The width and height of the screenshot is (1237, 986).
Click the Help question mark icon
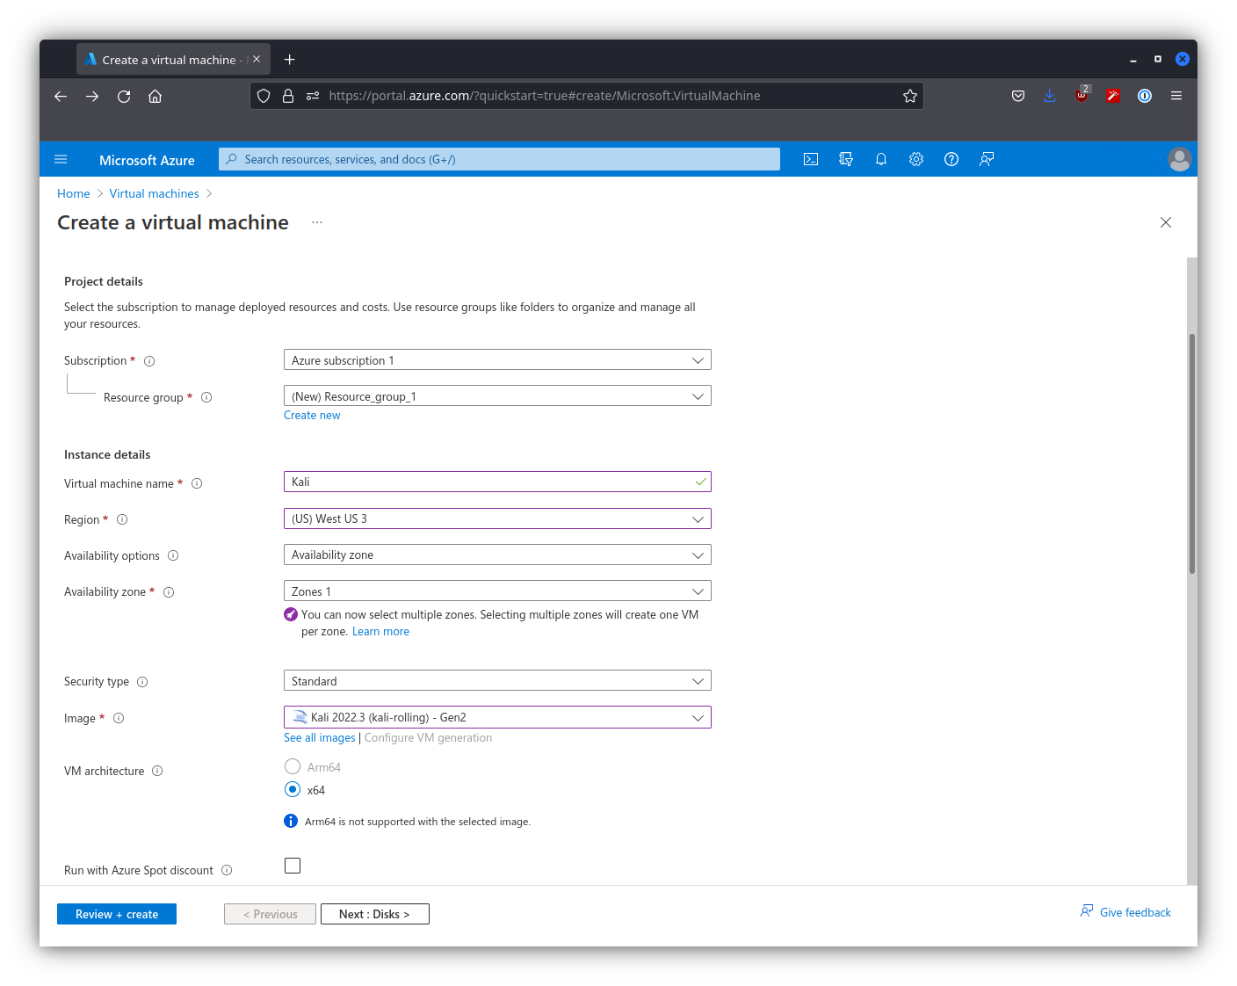coord(951,159)
